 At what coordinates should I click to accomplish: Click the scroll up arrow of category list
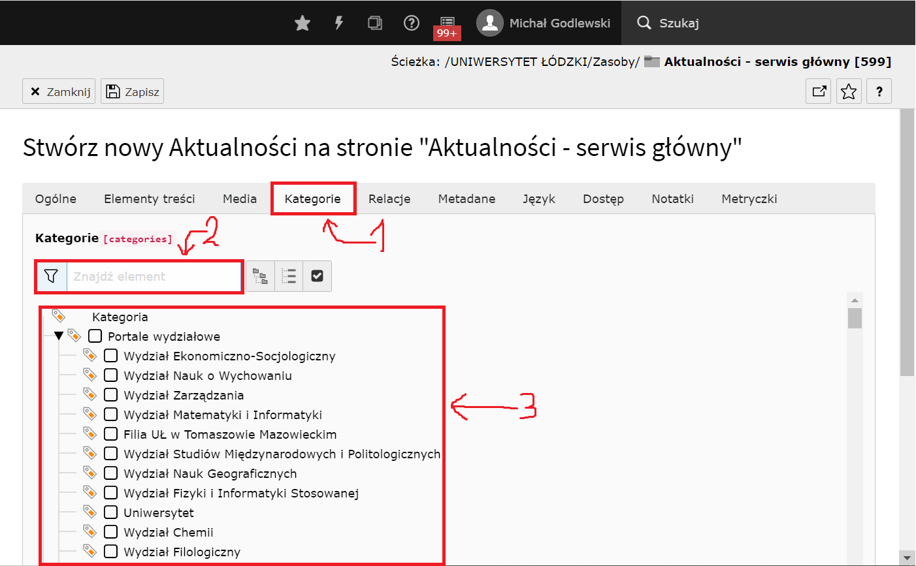tap(855, 300)
